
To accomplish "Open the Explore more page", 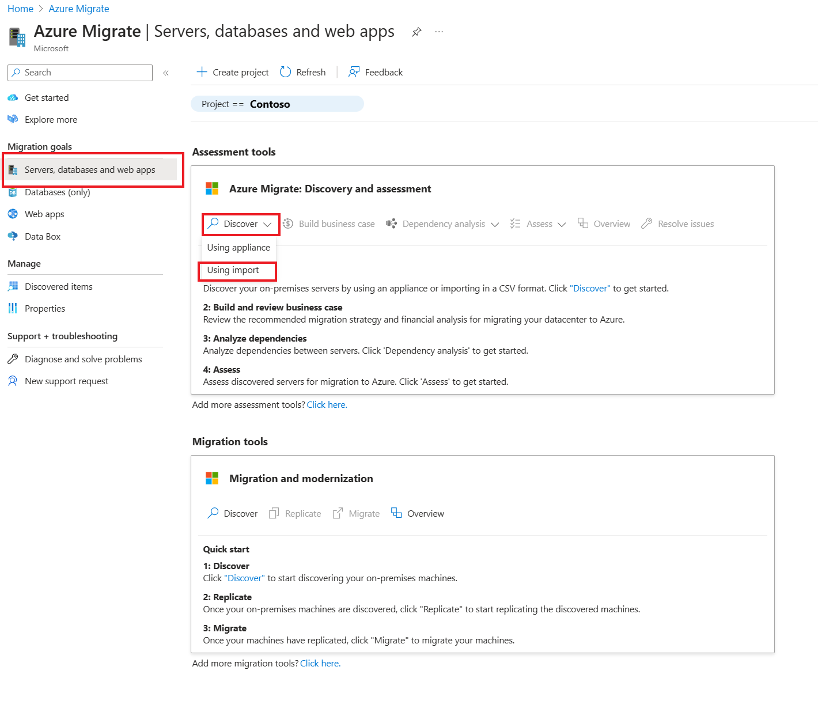I will 51,120.
